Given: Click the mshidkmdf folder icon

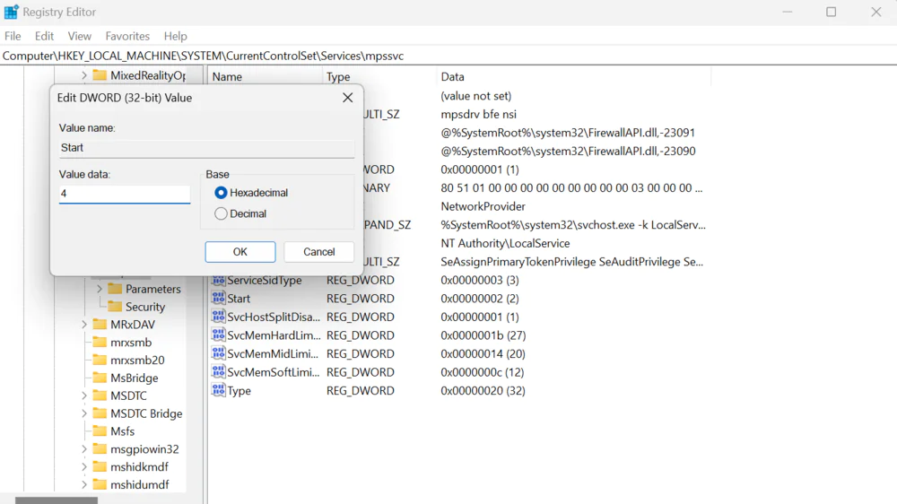Looking at the screenshot, I should [x=100, y=467].
